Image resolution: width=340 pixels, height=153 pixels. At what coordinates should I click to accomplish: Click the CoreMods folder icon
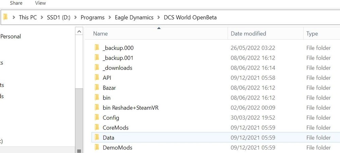point(97,127)
